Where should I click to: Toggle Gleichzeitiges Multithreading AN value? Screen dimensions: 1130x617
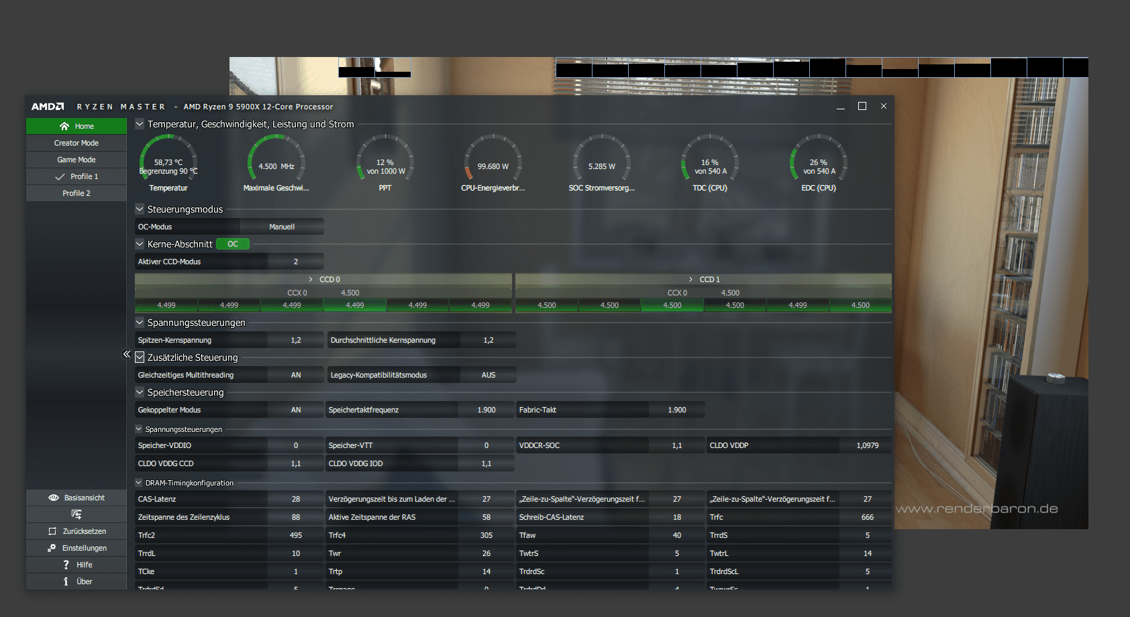tap(296, 375)
